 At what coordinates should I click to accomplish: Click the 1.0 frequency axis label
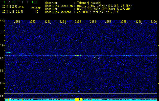click(x=2, y=45)
